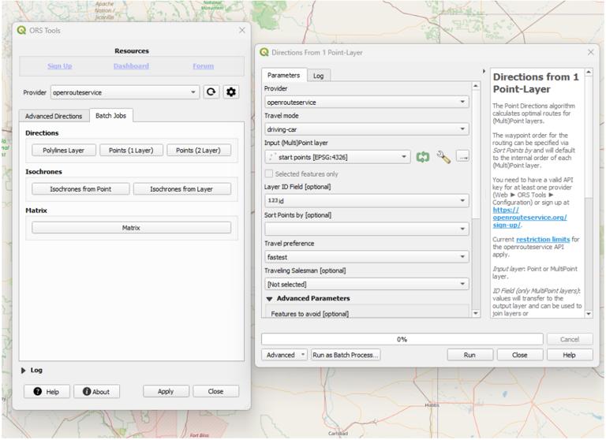The image size is (606, 440).
Task: Open the Advanced button dropdown menu
Action: [x=284, y=355]
